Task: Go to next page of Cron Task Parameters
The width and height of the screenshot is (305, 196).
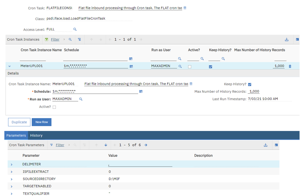Action: [146, 145]
